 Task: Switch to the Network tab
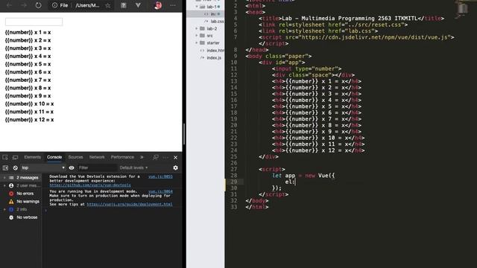click(x=97, y=157)
